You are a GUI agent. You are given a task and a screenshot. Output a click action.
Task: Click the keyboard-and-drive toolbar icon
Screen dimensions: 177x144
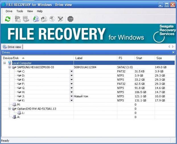(26, 19)
